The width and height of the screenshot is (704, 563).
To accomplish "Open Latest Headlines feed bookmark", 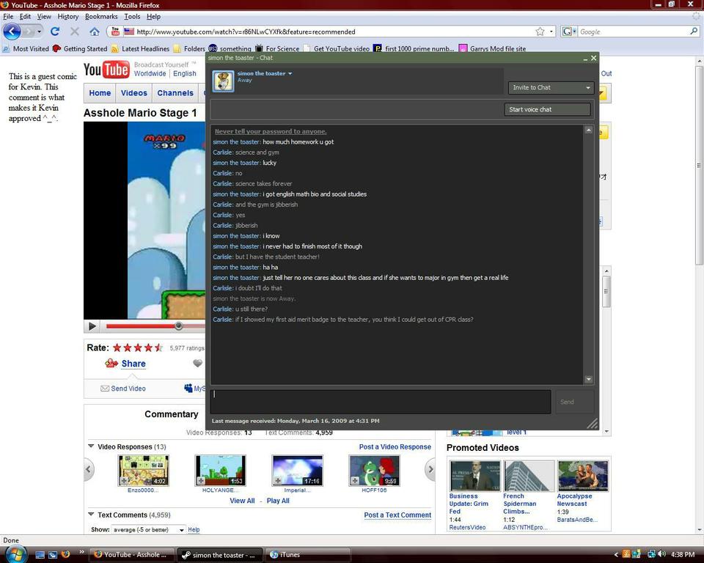I will coord(140,48).
